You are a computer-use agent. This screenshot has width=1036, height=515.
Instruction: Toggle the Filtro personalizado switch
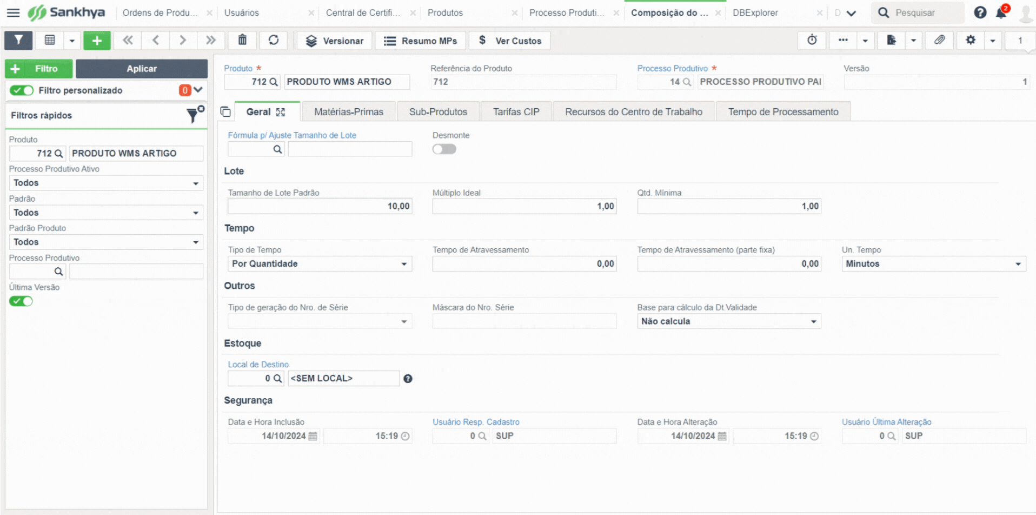(x=22, y=90)
